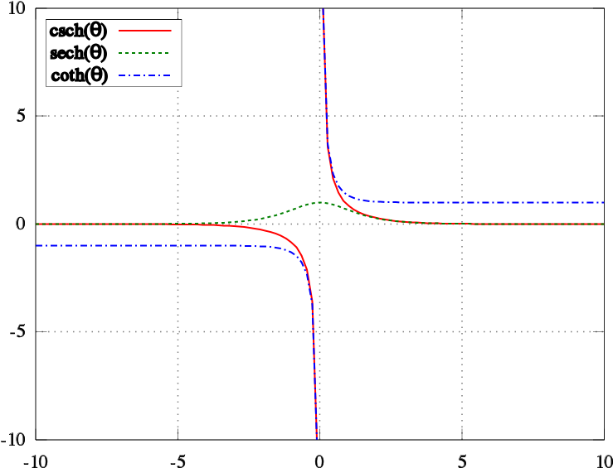613x468 pixels.
Task: Click the blue dash-dot legend line sample
Action: coord(145,75)
